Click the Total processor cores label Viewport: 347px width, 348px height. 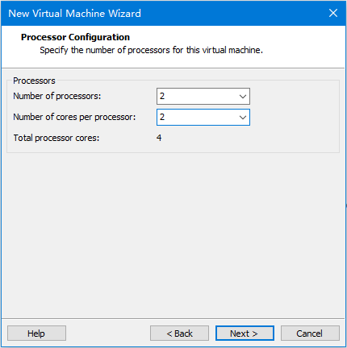(x=56, y=138)
